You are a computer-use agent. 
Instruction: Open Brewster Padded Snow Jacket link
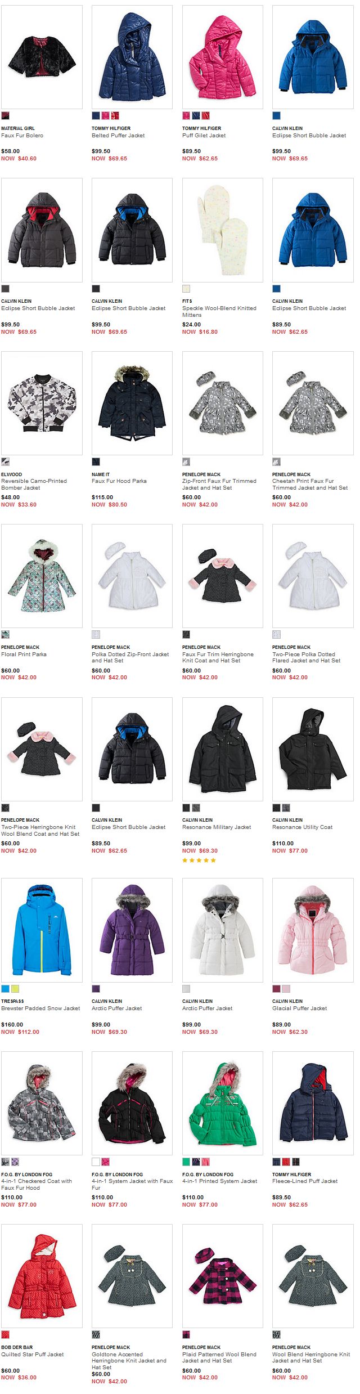[40, 1008]
